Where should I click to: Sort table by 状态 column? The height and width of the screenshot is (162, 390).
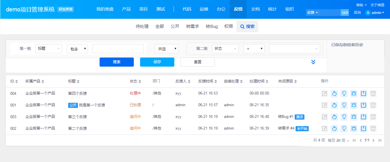(135, 81)
